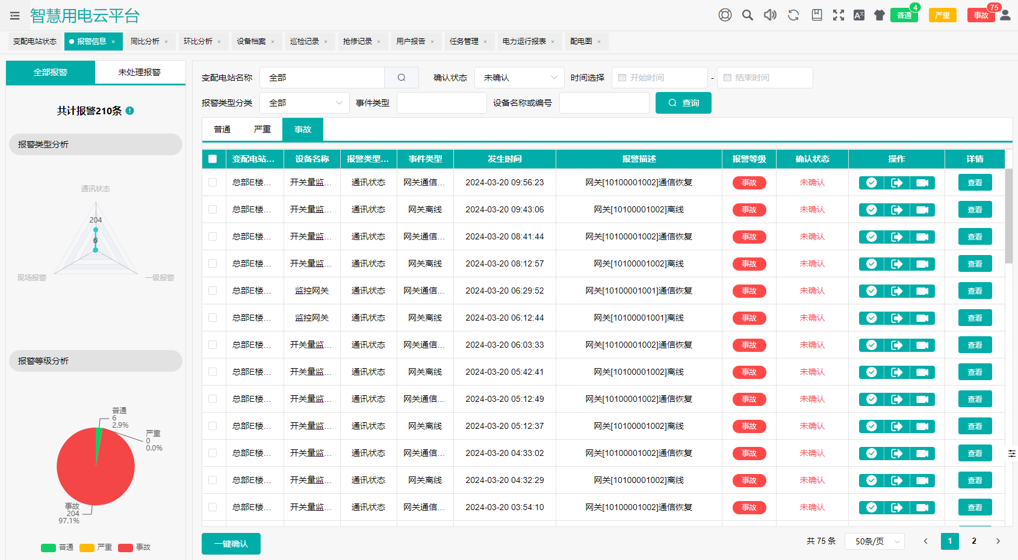Close the 同比分析 tab
Screen dimensions: 1018x560
click(166, 42)
